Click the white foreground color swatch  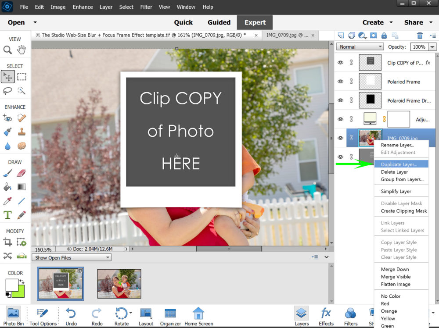[x=11, y=285]
